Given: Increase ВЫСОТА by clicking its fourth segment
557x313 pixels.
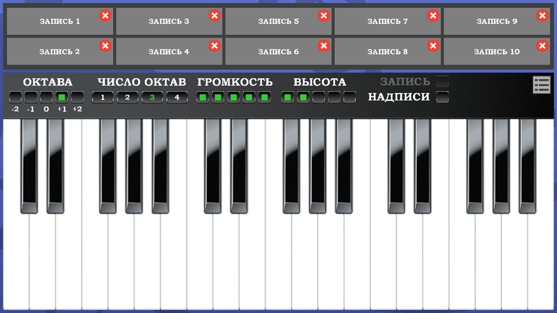Looking at the screenshot, I should coord(334,97).
